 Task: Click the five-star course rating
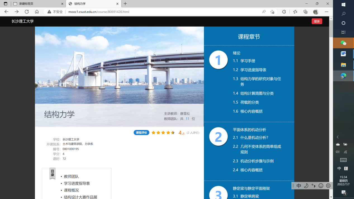163,133
